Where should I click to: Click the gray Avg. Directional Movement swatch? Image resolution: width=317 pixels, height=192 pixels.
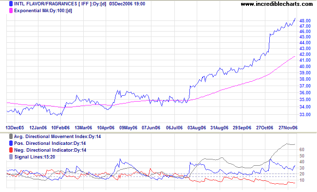pyautogui.click(x=11, y=137)
